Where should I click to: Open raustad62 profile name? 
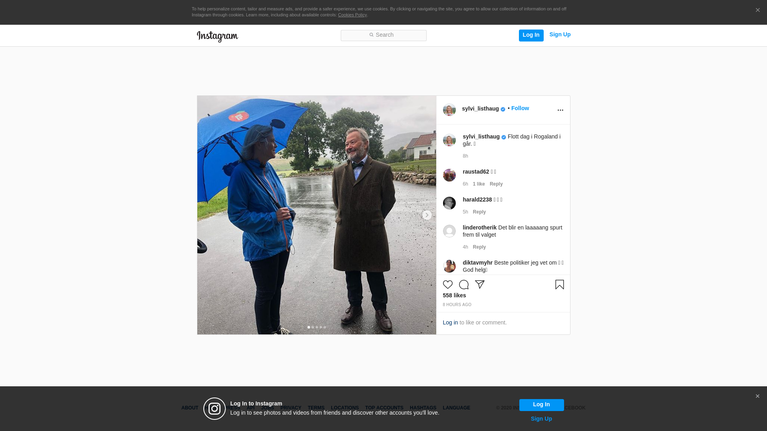pyautogui.click(x=476, y=172)
